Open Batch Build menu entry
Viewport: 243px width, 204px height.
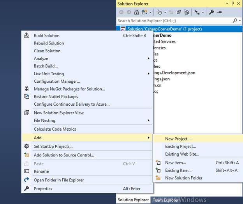coord(87,66)
